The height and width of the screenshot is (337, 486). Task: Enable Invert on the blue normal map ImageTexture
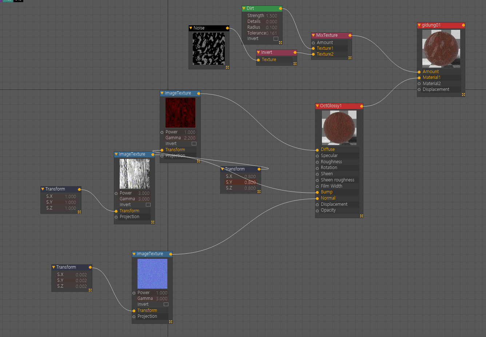coord(166,304)
